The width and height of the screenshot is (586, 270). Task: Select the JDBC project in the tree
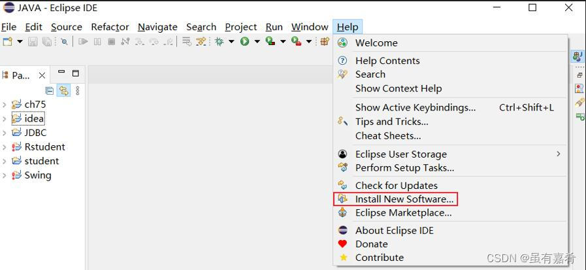[x=35, y=133]
